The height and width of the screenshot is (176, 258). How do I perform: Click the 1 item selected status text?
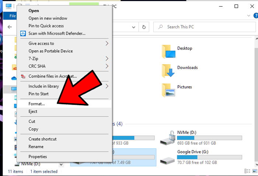(x=44, y=172)
